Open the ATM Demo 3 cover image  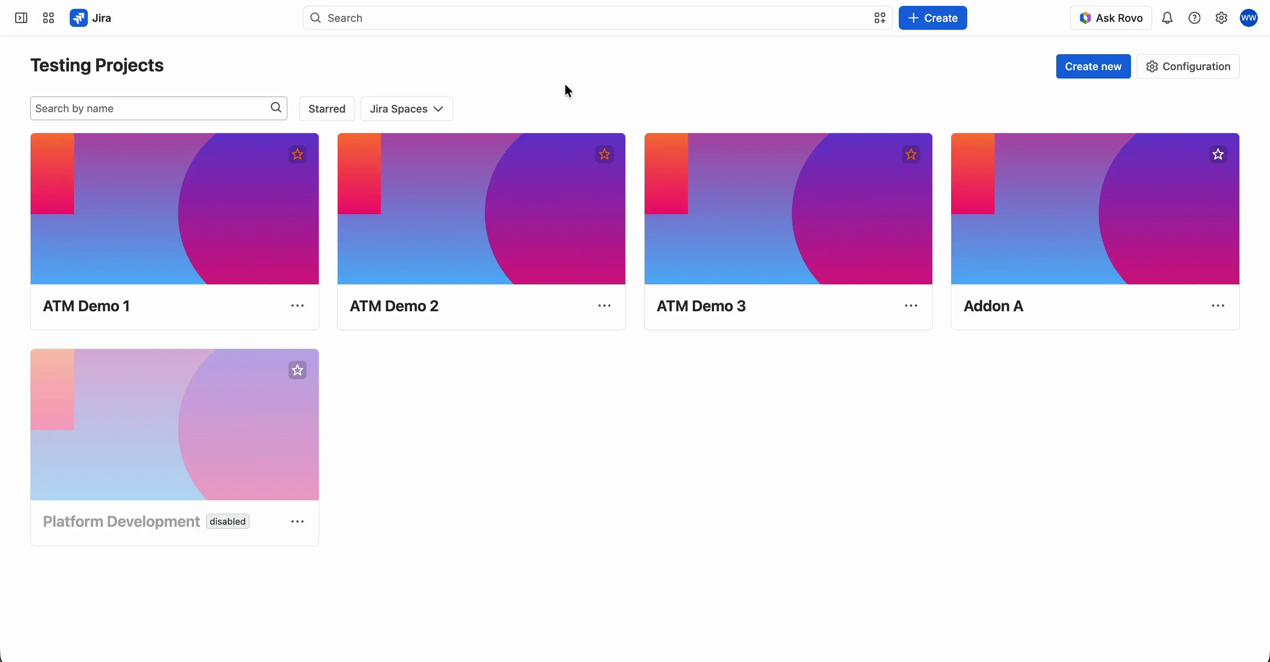point(788,208)
